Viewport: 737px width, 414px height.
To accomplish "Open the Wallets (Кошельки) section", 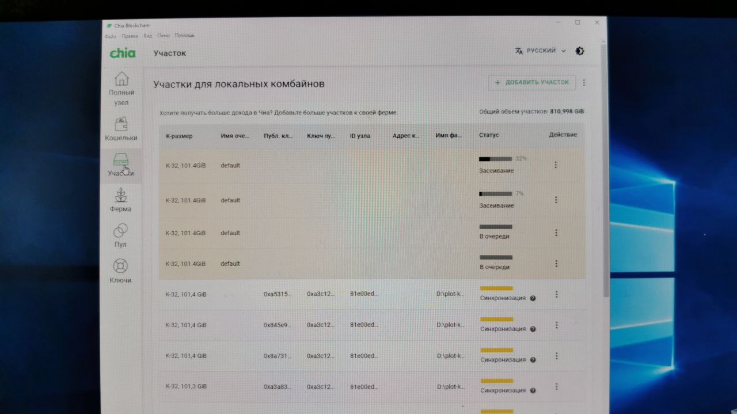I will tap(121, 130).
